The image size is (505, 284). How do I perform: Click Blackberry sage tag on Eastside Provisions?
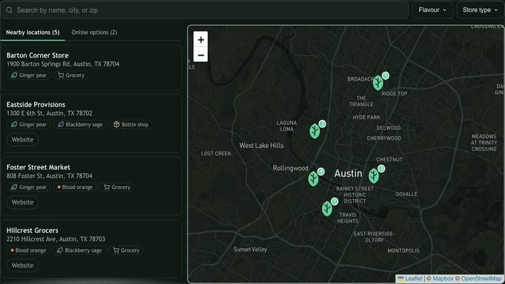80,124
